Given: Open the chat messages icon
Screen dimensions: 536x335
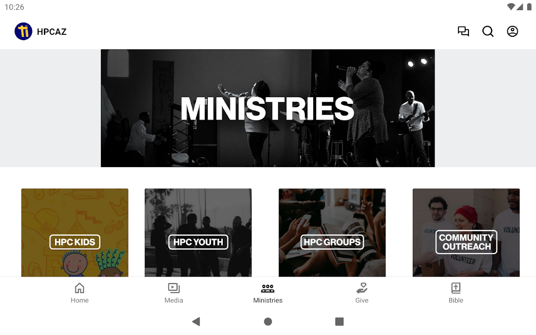Looking at the screenshot, I should (x=463, y=31).
